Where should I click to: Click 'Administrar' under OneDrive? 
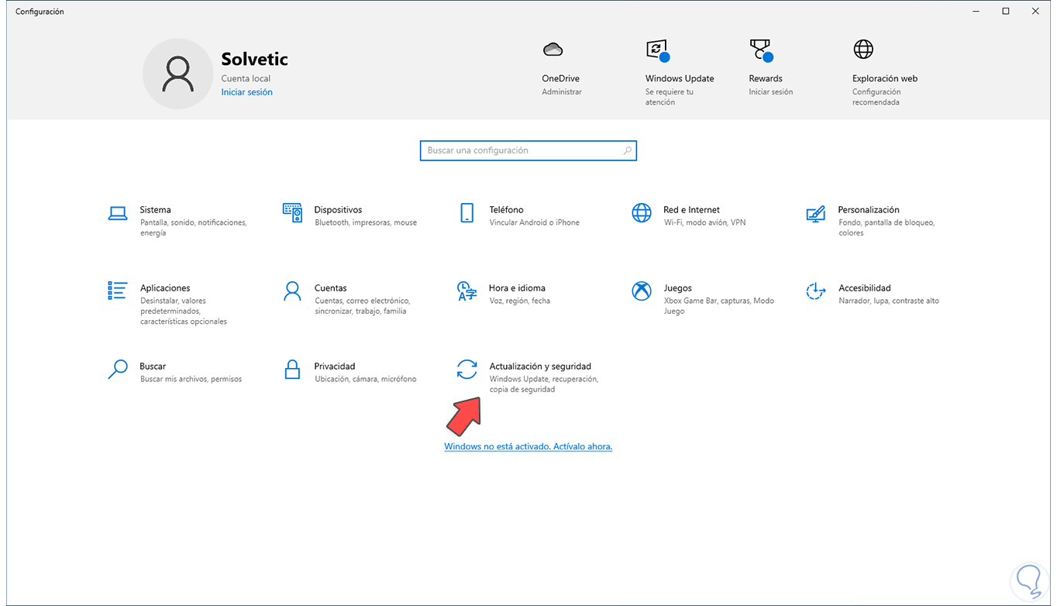click(x=562, y=92)
